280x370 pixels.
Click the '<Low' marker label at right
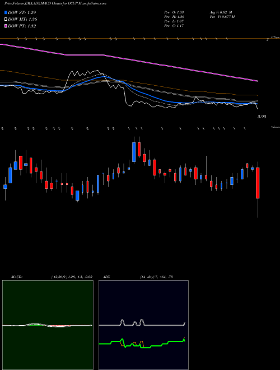[276, 127]
